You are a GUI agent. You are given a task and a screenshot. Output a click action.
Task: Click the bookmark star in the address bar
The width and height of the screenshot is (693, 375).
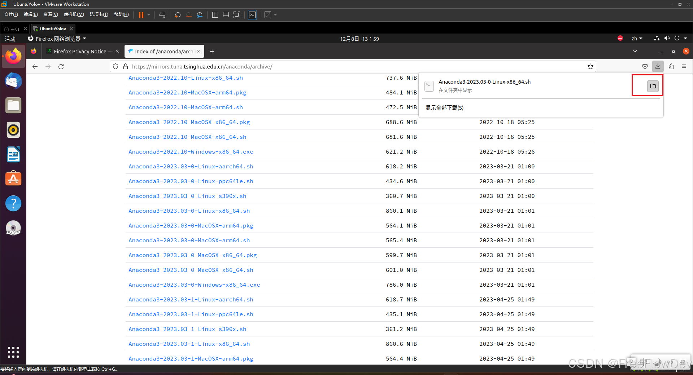point(590,66)
